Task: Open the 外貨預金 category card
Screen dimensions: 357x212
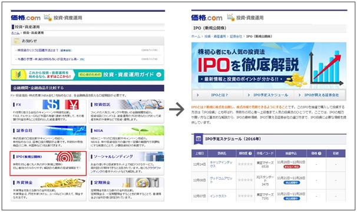Action: click(x=48, y=189)
